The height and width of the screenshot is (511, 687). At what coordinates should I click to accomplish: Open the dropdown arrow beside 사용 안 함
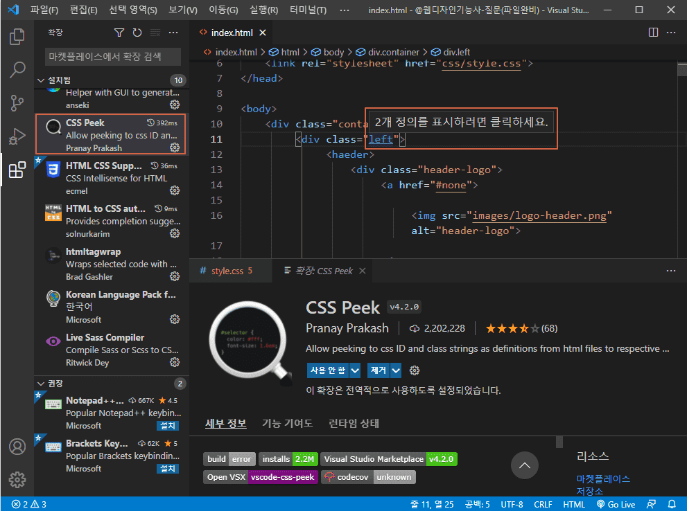[356, 370]
